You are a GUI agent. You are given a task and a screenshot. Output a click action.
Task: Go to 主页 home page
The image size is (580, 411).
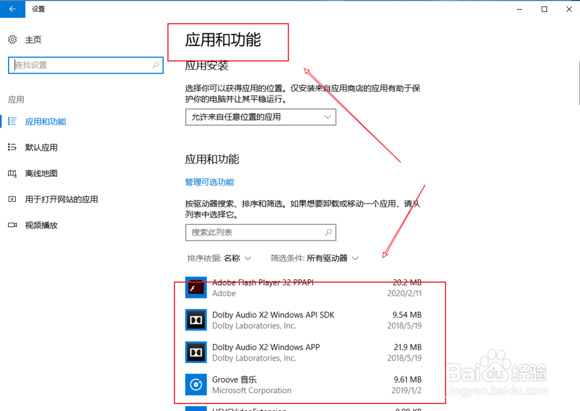tap(33, 39)
